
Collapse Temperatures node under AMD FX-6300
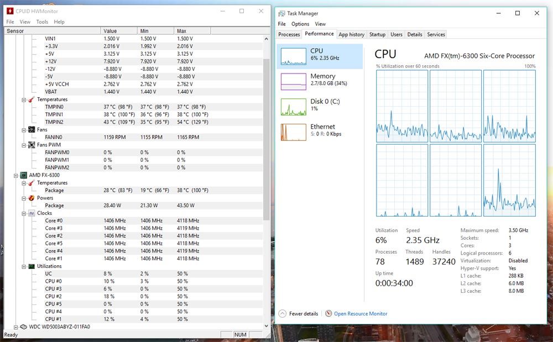click(24, 183)
